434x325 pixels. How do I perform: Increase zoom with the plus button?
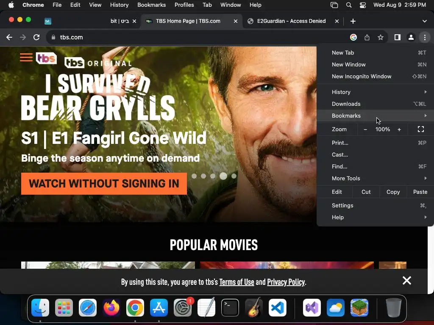coord(399,129)
